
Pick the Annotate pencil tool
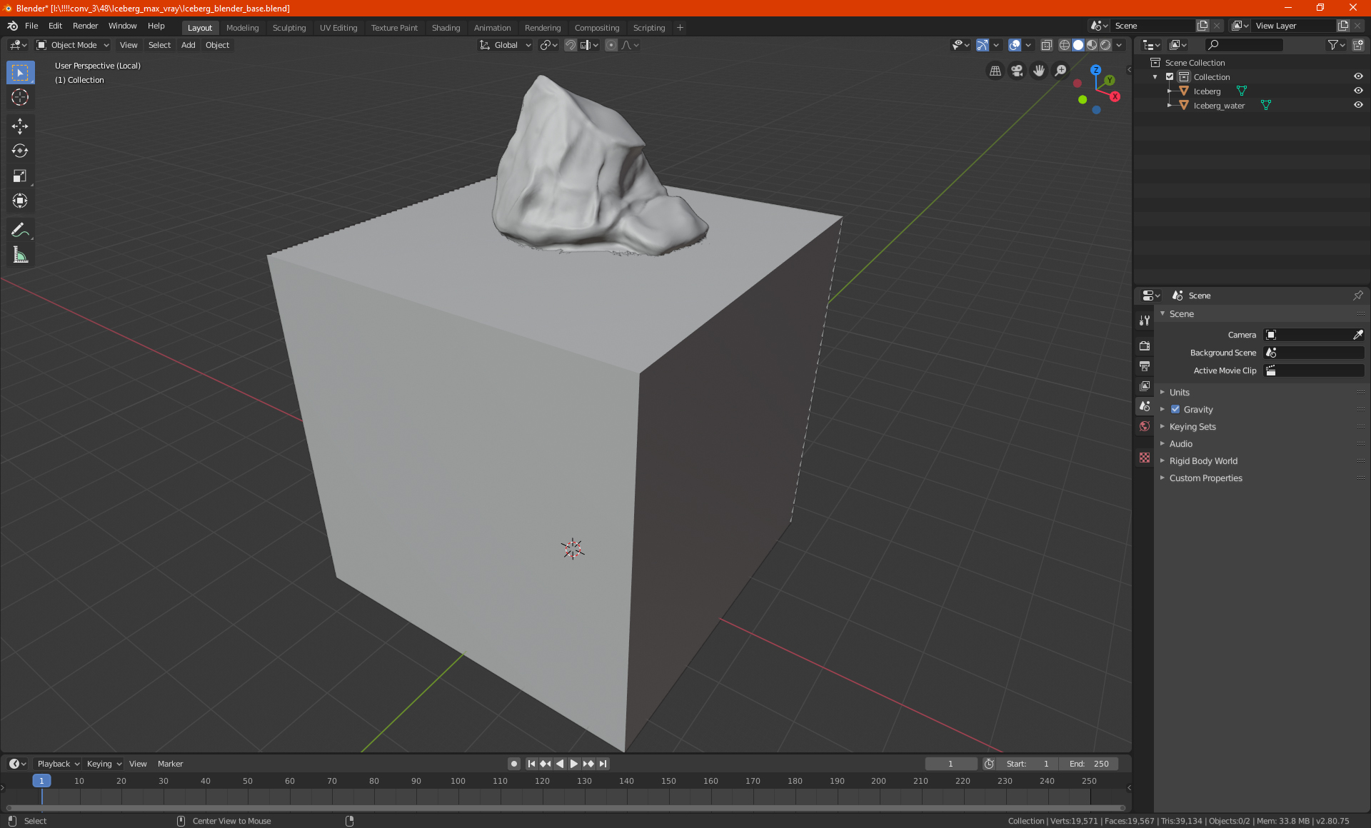point(20,230)
